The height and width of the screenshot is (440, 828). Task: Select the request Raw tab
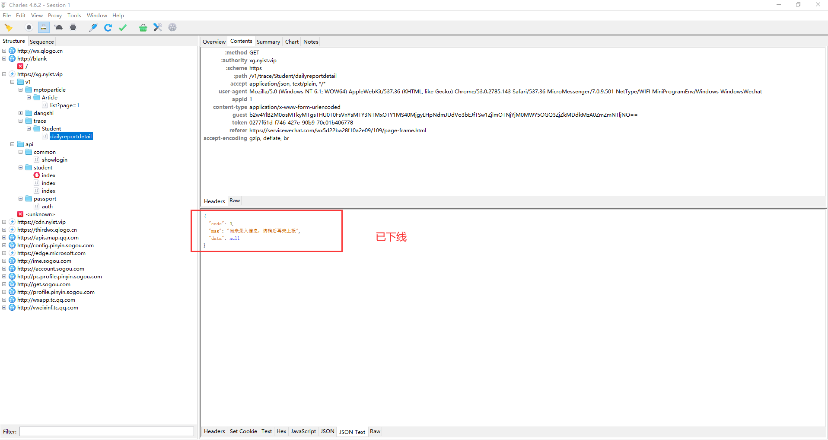click(235, 201)
